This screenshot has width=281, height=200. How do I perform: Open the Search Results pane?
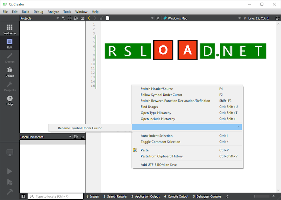click(x=115, y=196)
